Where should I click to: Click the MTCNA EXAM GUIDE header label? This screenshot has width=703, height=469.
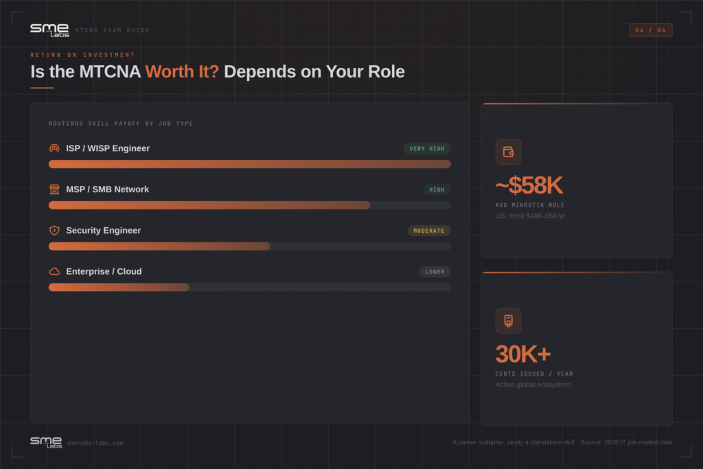(x=112, y=30)
